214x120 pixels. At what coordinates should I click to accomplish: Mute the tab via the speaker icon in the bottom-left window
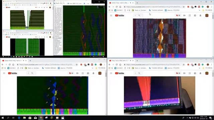point(24,61)
